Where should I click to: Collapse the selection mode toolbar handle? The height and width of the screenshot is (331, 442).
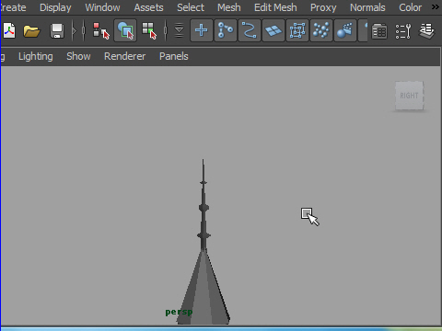(83, 30)
